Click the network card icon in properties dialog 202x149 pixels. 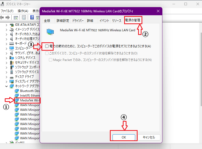coord(50,32)
